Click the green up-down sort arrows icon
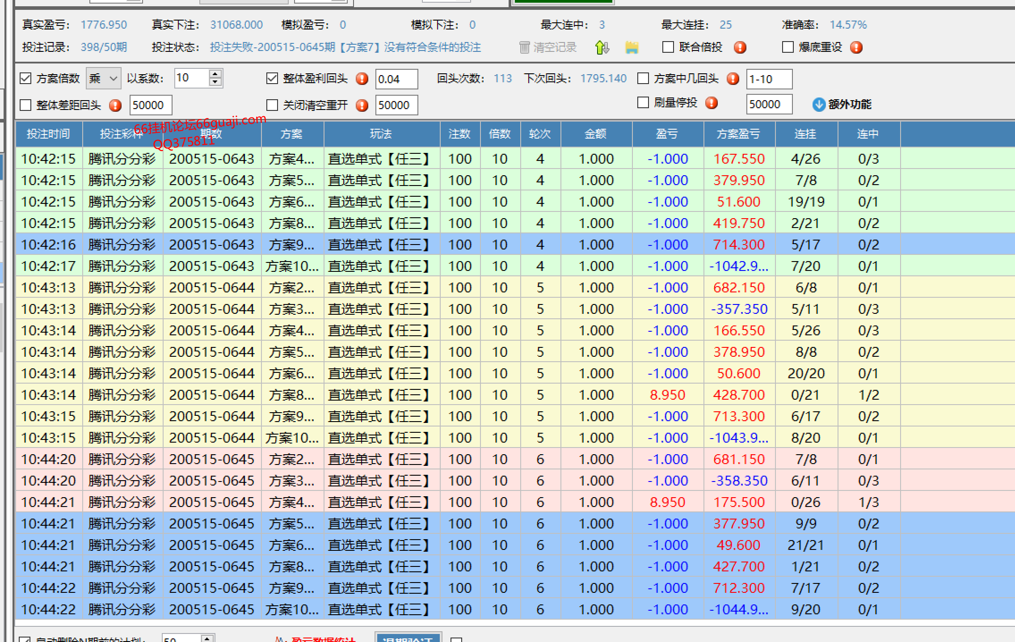This screenshot has width=1015, height=642. click(x=602, y=47)
